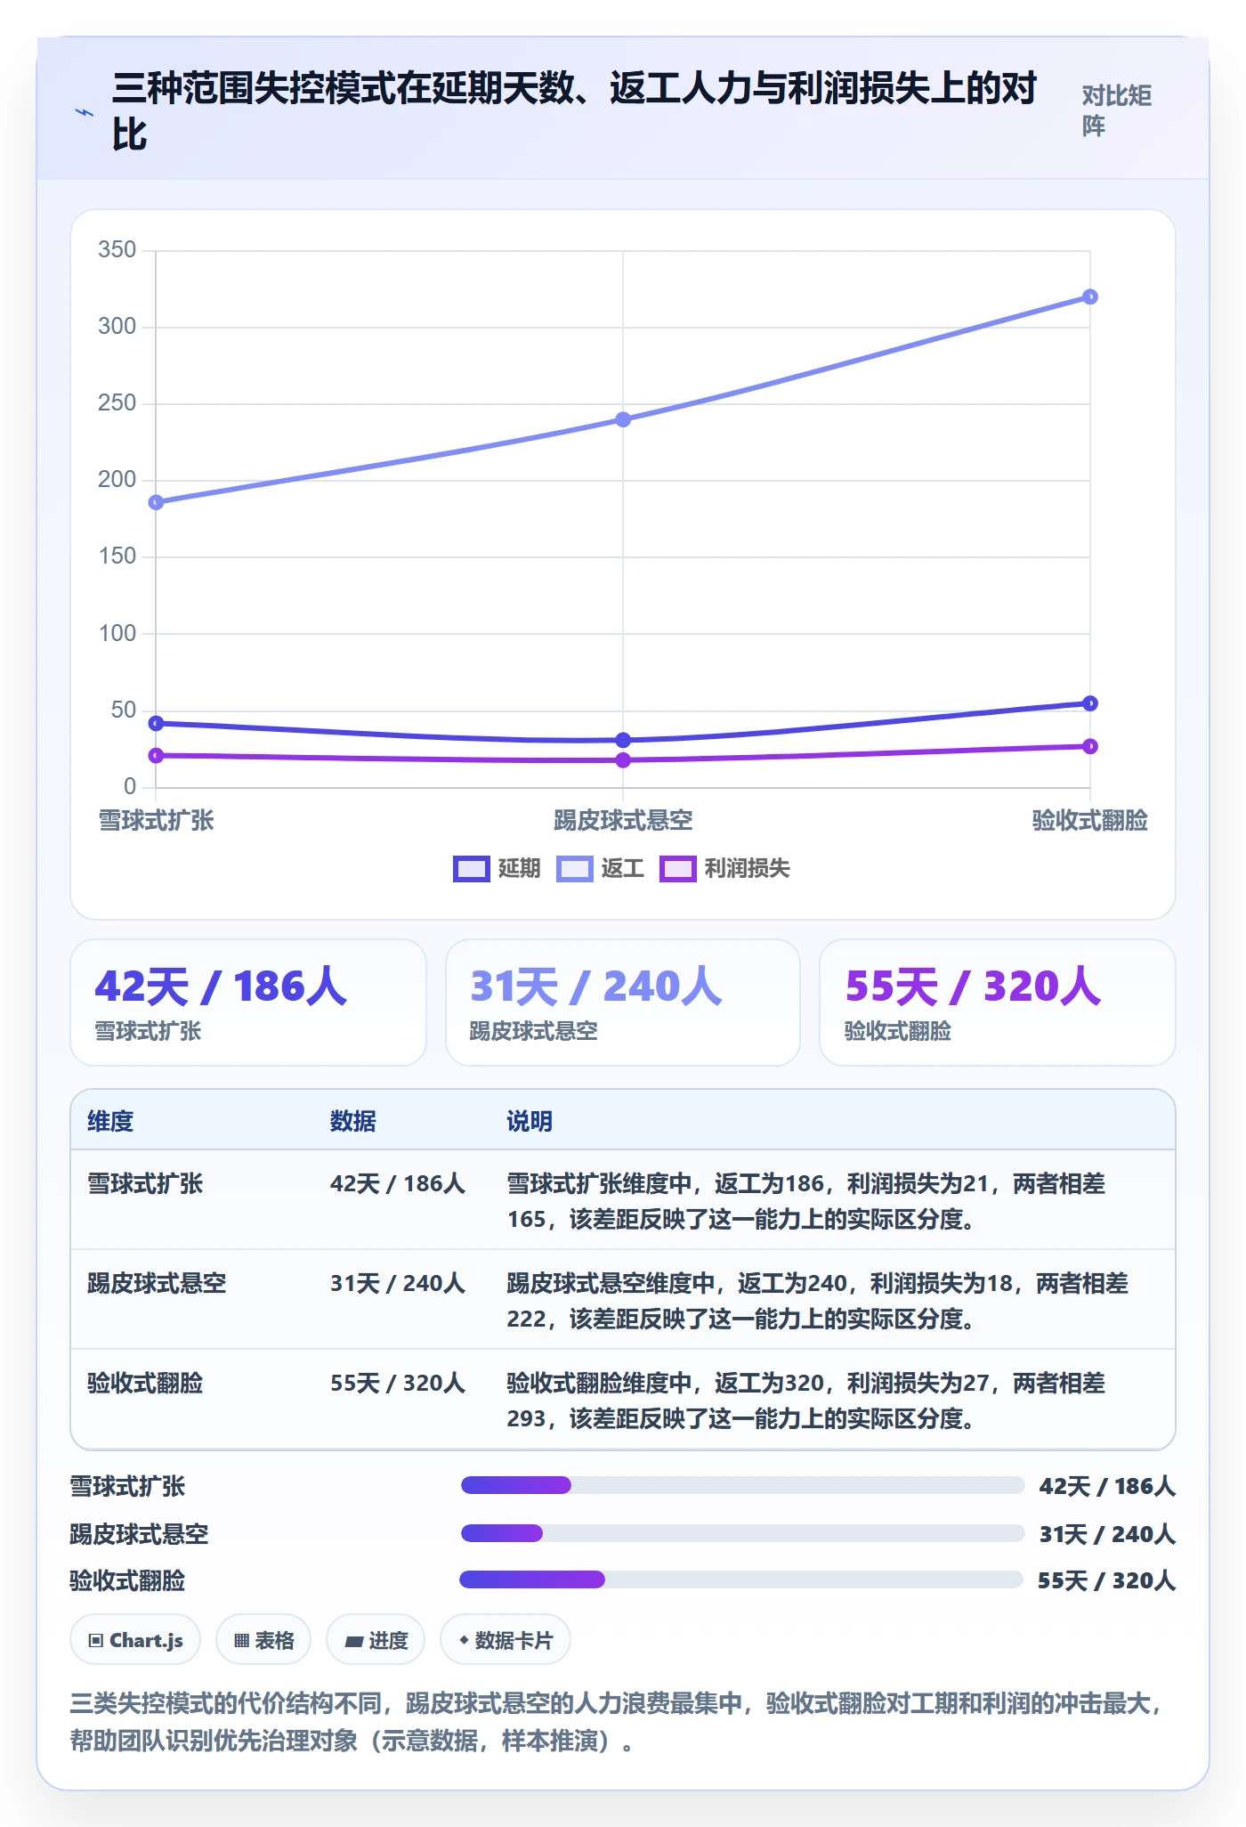Select the 验收式翻脸 table row name
Screen dimensions: 1246x1827
145,1383
